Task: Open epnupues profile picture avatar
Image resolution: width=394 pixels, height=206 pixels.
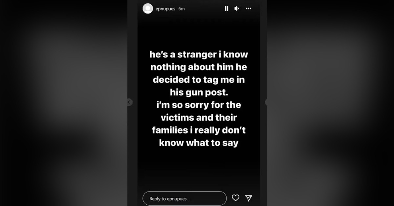Action: click(148, 9)
